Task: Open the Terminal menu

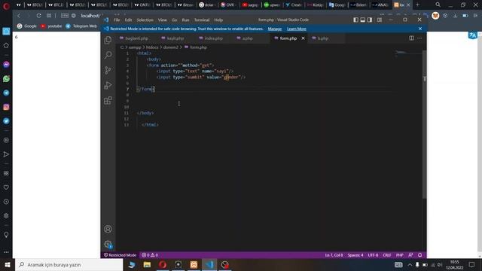Action: [202, 20]
